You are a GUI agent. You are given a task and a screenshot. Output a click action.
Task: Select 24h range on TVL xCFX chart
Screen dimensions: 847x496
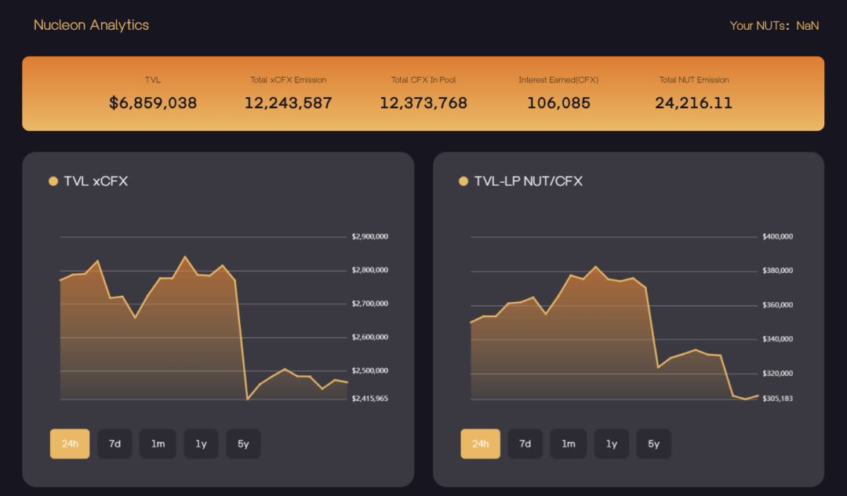70,444
